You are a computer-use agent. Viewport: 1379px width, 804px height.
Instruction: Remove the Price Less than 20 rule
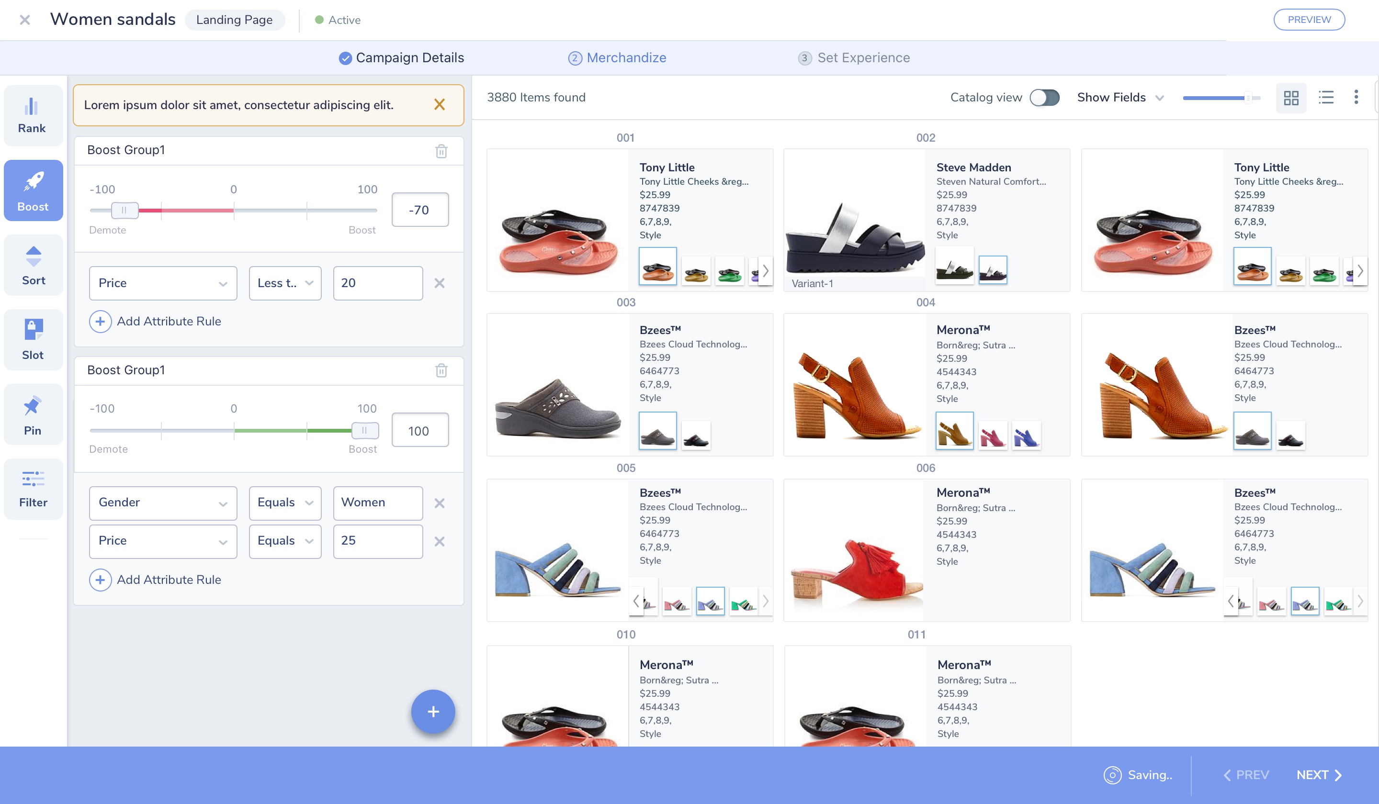(x=440, y=283)
